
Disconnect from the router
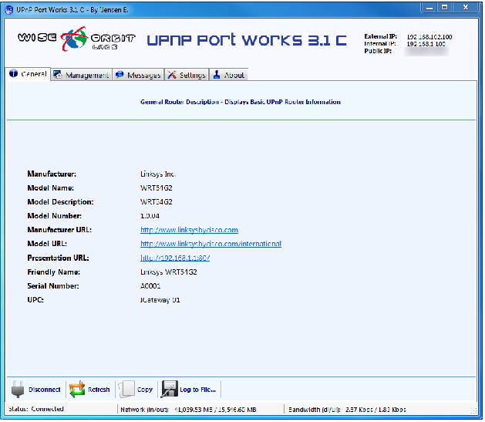[x=36, y=389]
